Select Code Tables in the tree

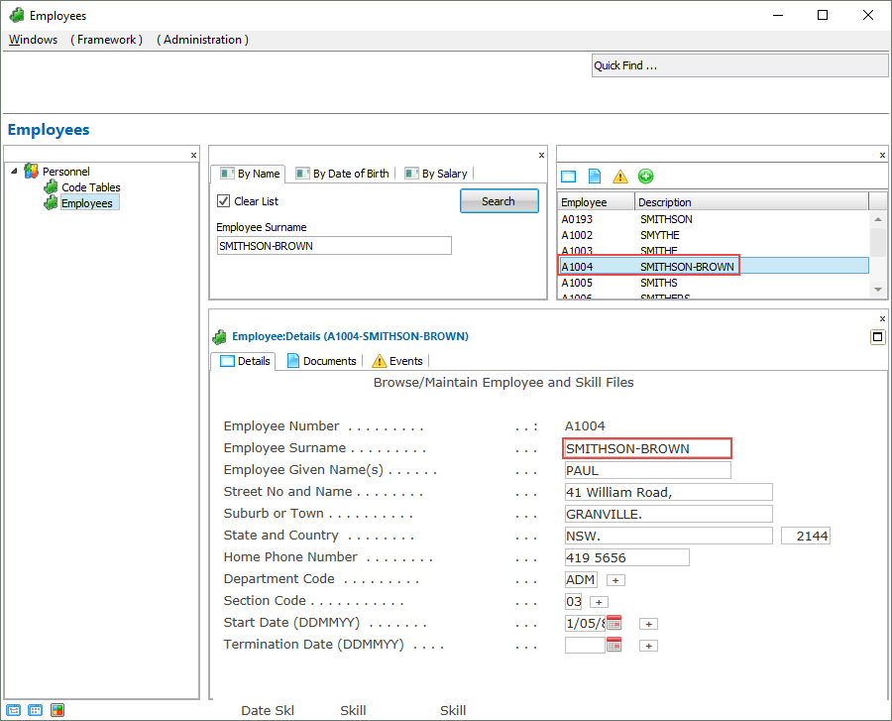[90, 187]
